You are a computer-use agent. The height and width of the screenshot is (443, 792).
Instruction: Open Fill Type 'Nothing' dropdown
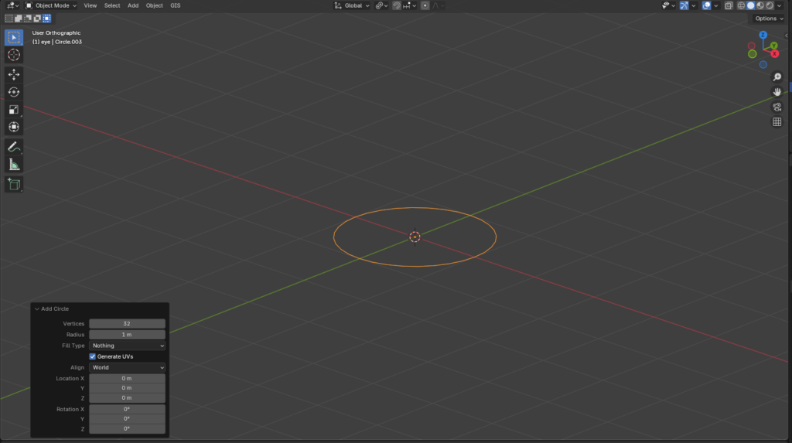point(128,346)
